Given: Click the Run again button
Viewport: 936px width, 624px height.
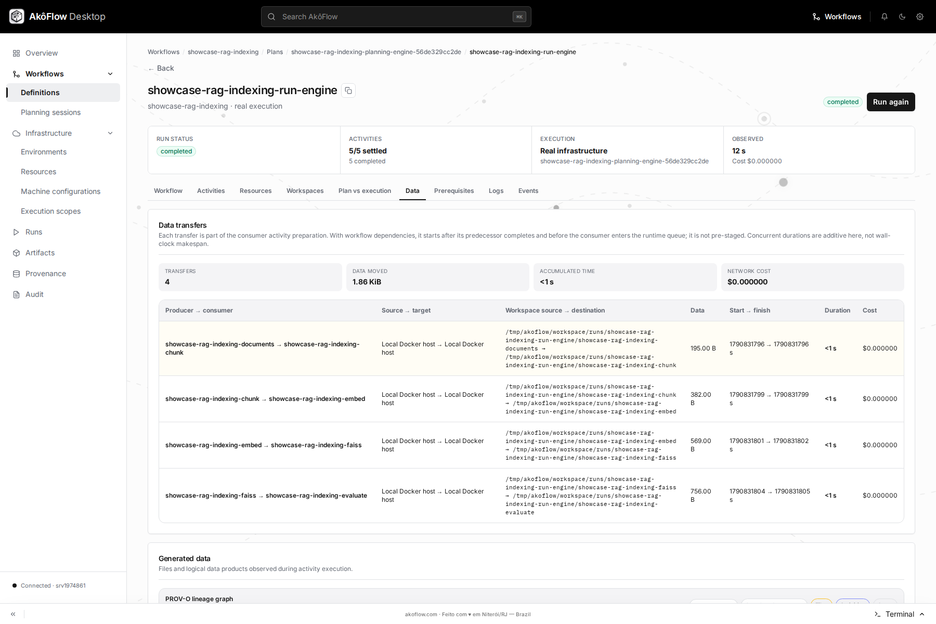Looking at the screenshot, I should [x=891, y=102].
